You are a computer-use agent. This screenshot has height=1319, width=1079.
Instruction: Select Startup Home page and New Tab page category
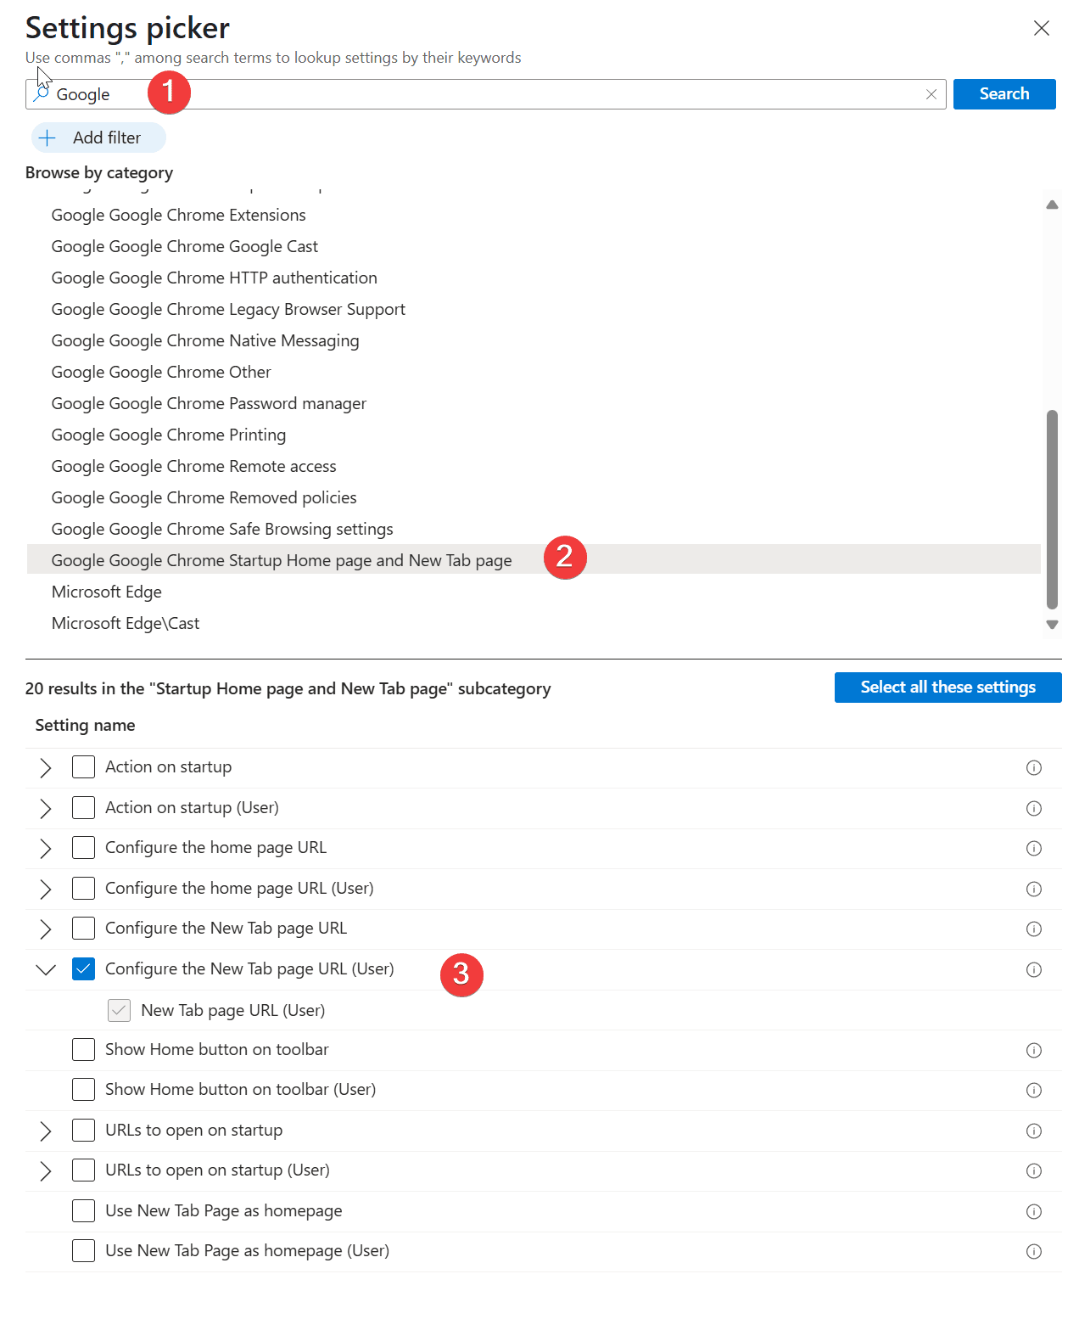click(x=534, y=559)
